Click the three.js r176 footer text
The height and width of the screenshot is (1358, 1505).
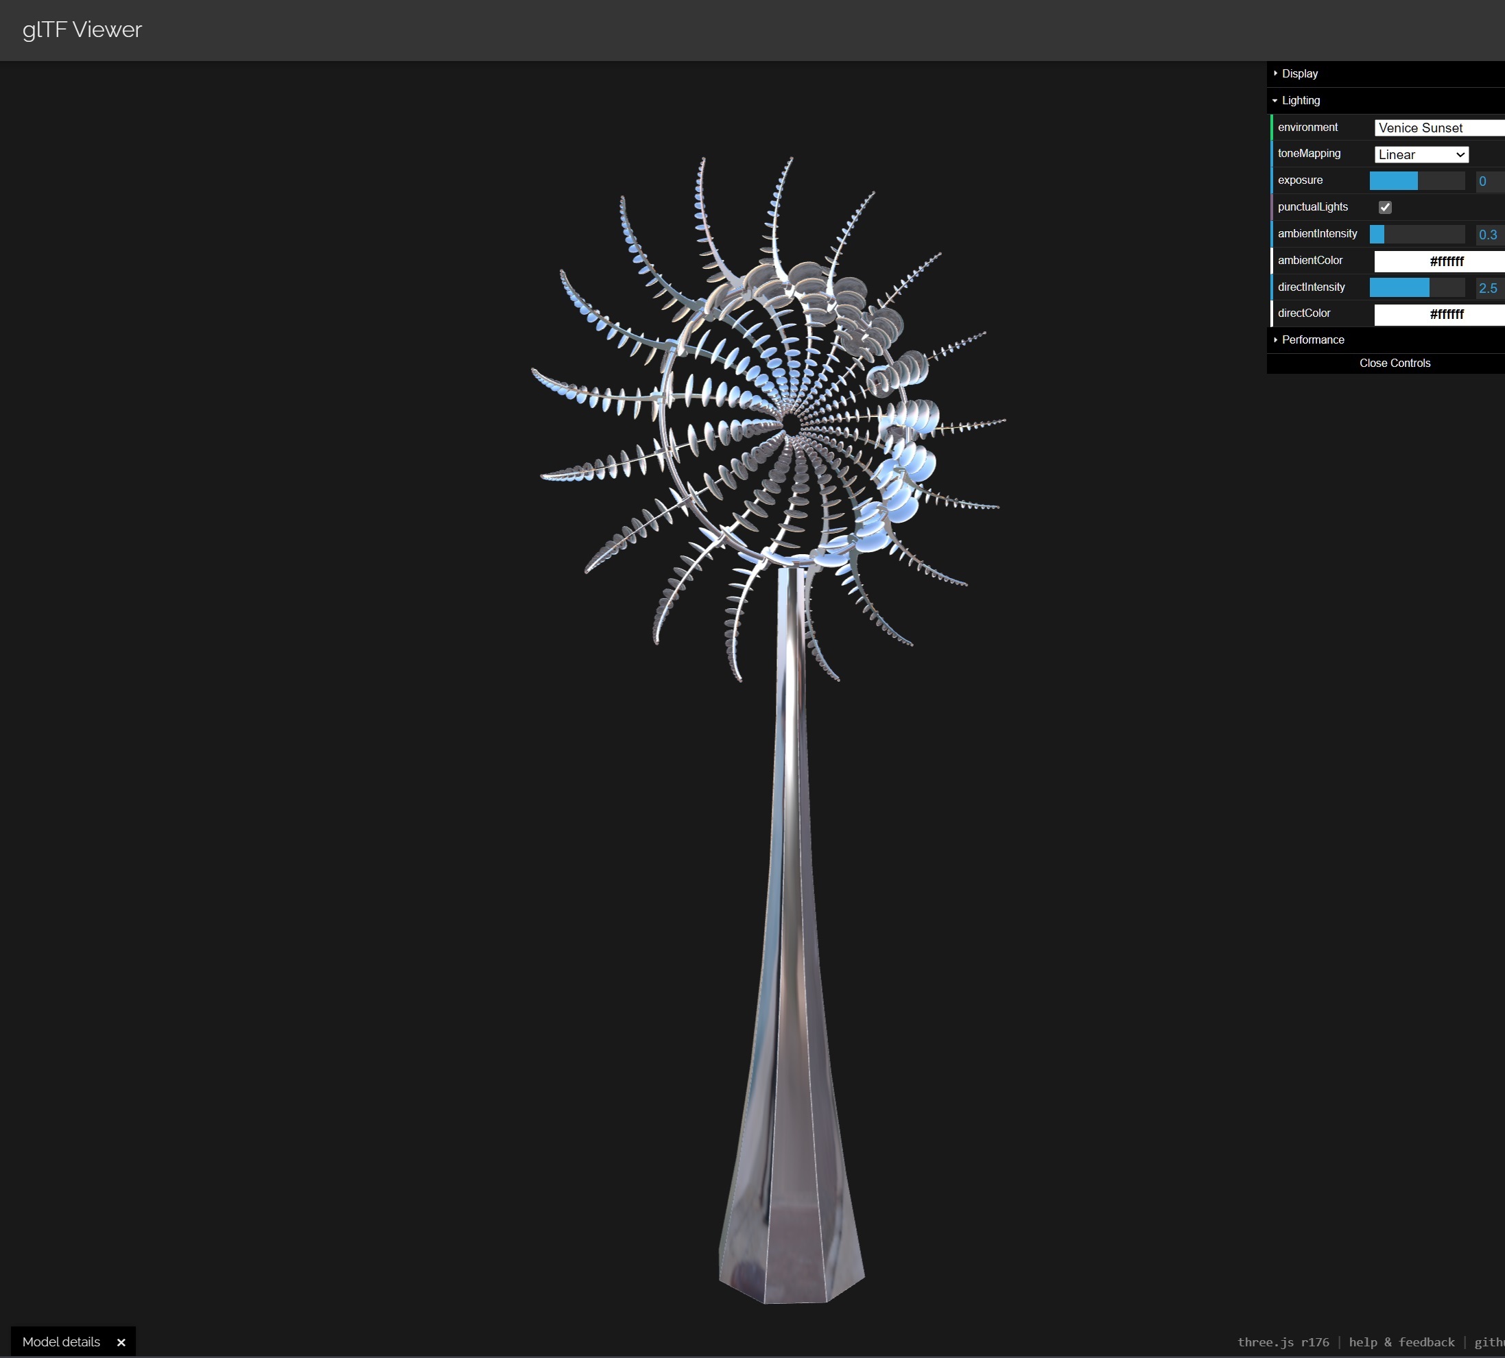click(1283, 1342)
